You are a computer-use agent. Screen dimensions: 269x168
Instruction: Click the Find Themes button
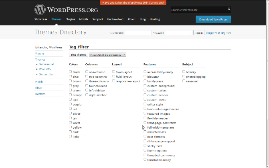point(79,55)
